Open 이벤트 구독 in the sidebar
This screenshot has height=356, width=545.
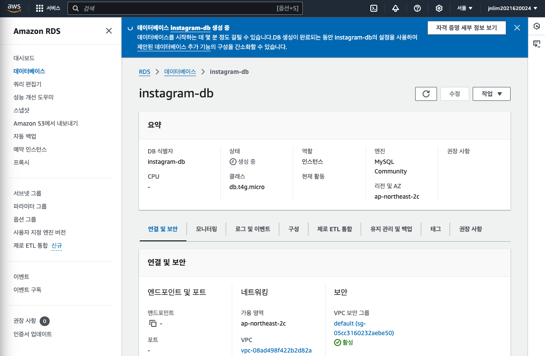pyautogui.click(x=27, y=290)
